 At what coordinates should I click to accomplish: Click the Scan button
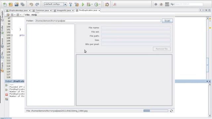pyautogui.click(x=167, y=21)
